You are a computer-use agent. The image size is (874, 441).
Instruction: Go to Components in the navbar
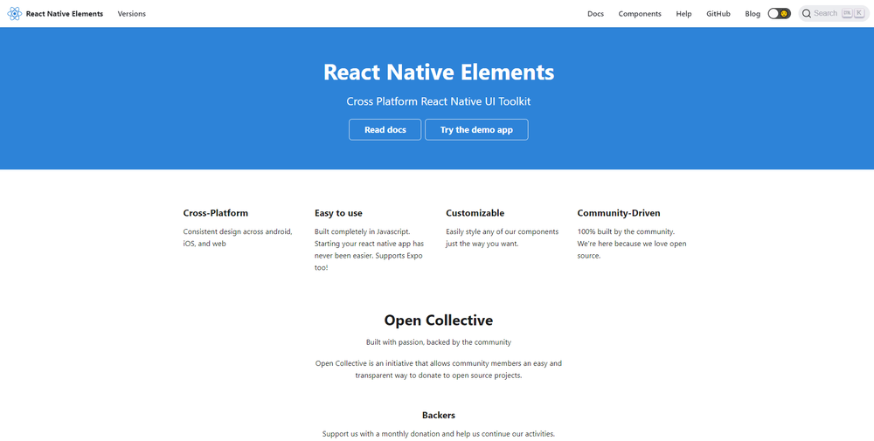pyautogui.click(x=640, y=14)
